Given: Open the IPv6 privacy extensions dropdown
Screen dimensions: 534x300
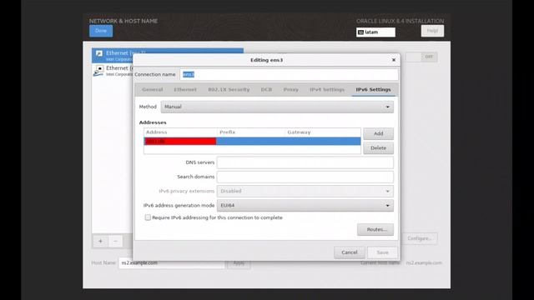Looking at the screenshot, I should (x=305, y=191).
